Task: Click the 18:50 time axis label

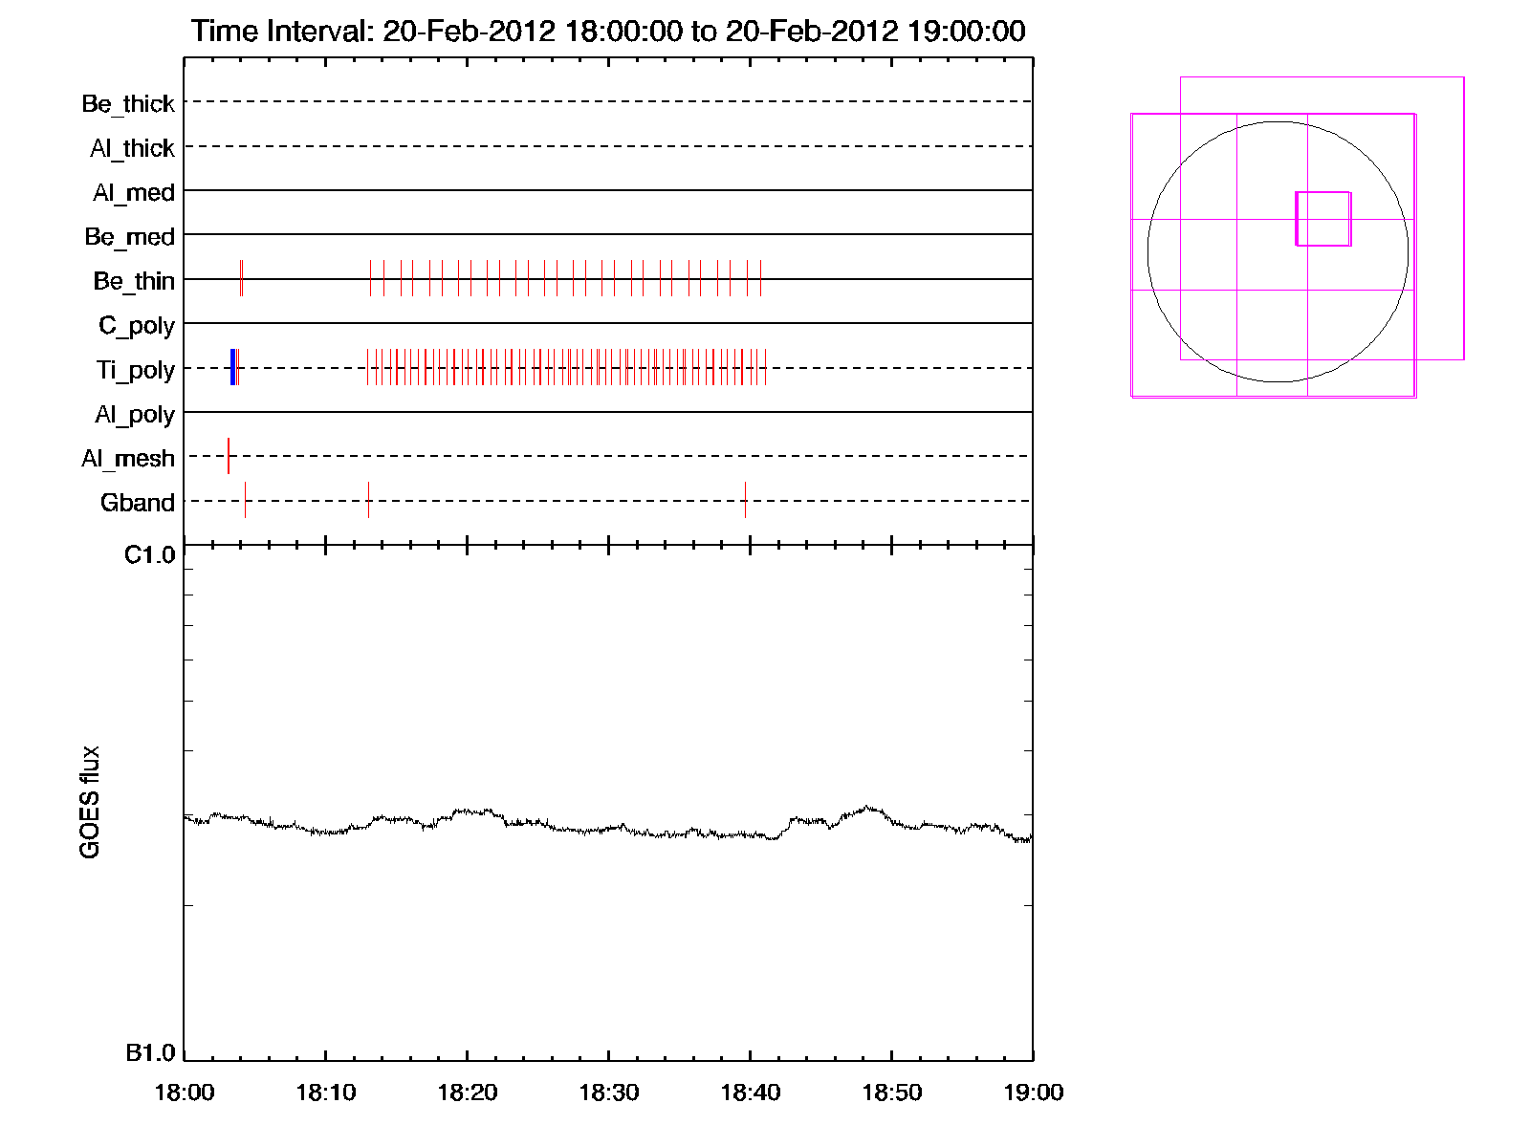Action: click(891, 1093)
